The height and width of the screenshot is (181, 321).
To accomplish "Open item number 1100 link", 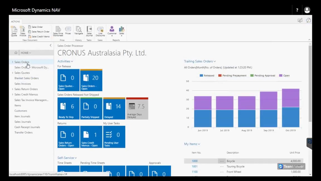I will point(195,172).
